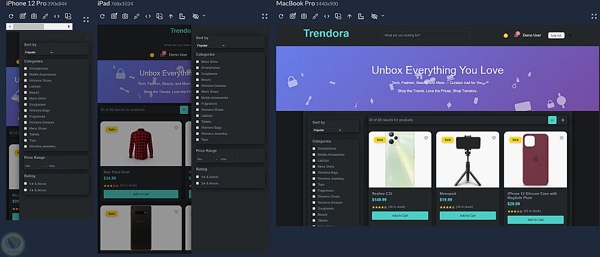Image resolution: width=600 pixels, height=257 pixels.
Task: Click Log out button in MacBook pane
Action: 556,35
